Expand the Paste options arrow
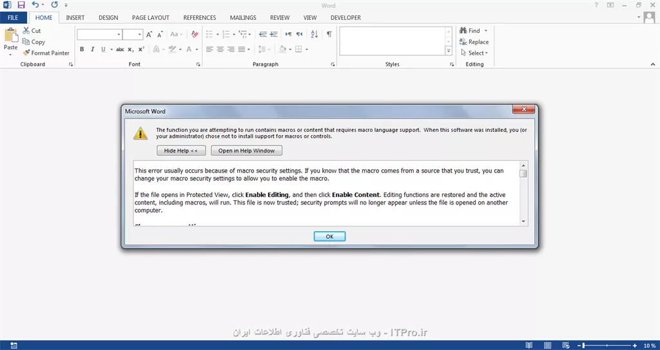 [x=10, y=55]
